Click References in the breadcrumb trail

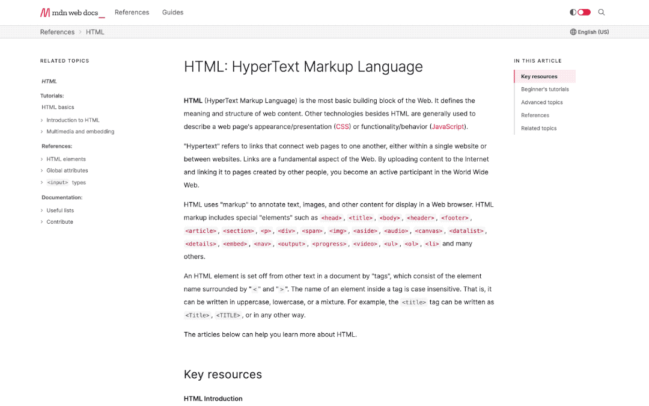[x=57, y=32]
